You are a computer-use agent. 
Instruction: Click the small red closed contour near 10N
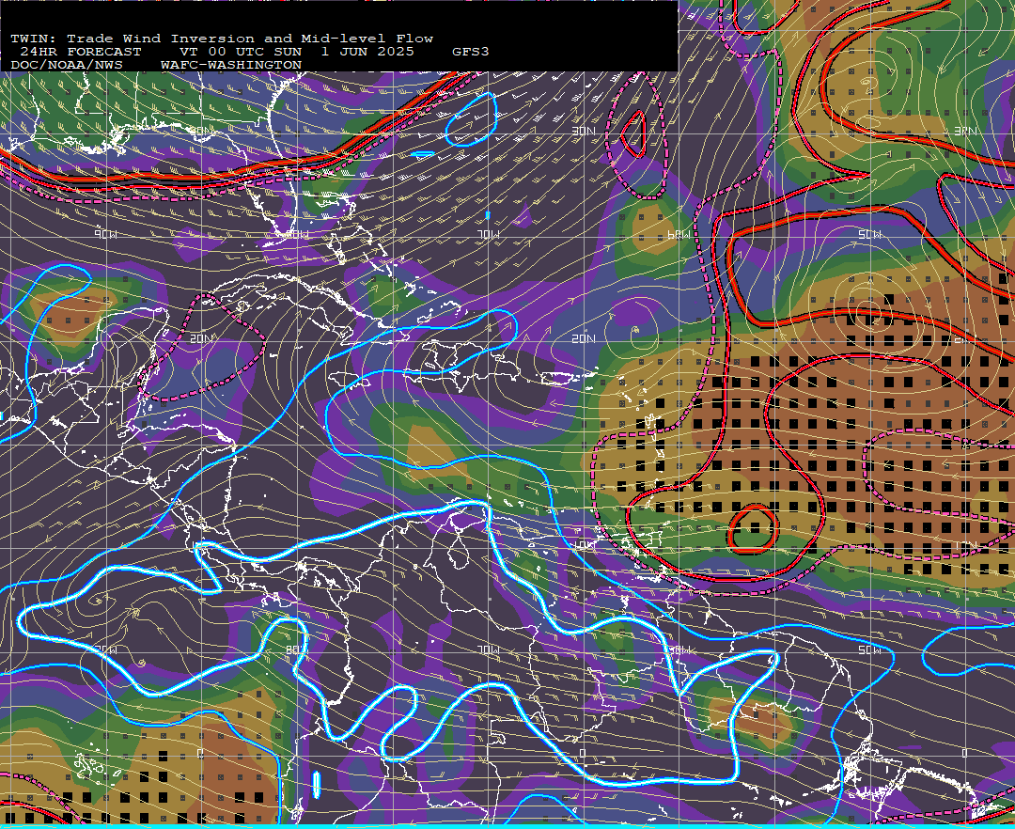754,529
